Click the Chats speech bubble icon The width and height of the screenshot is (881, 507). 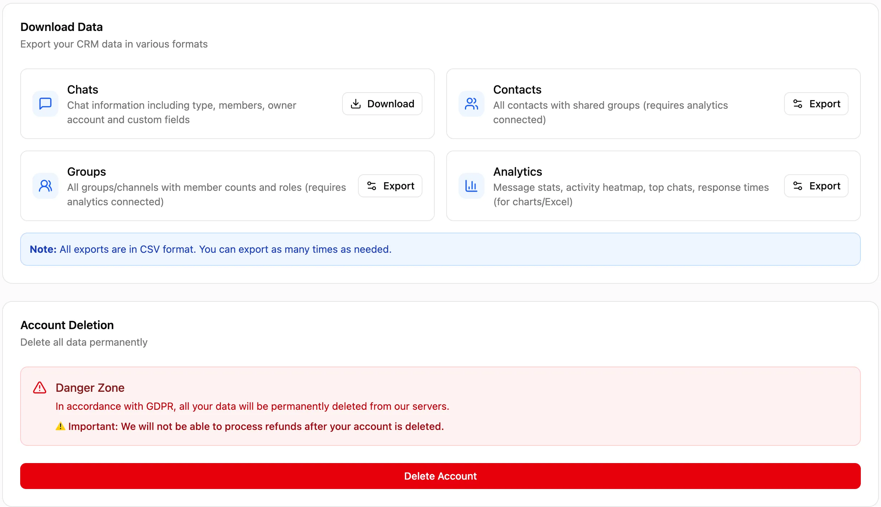tap(45, 104)
